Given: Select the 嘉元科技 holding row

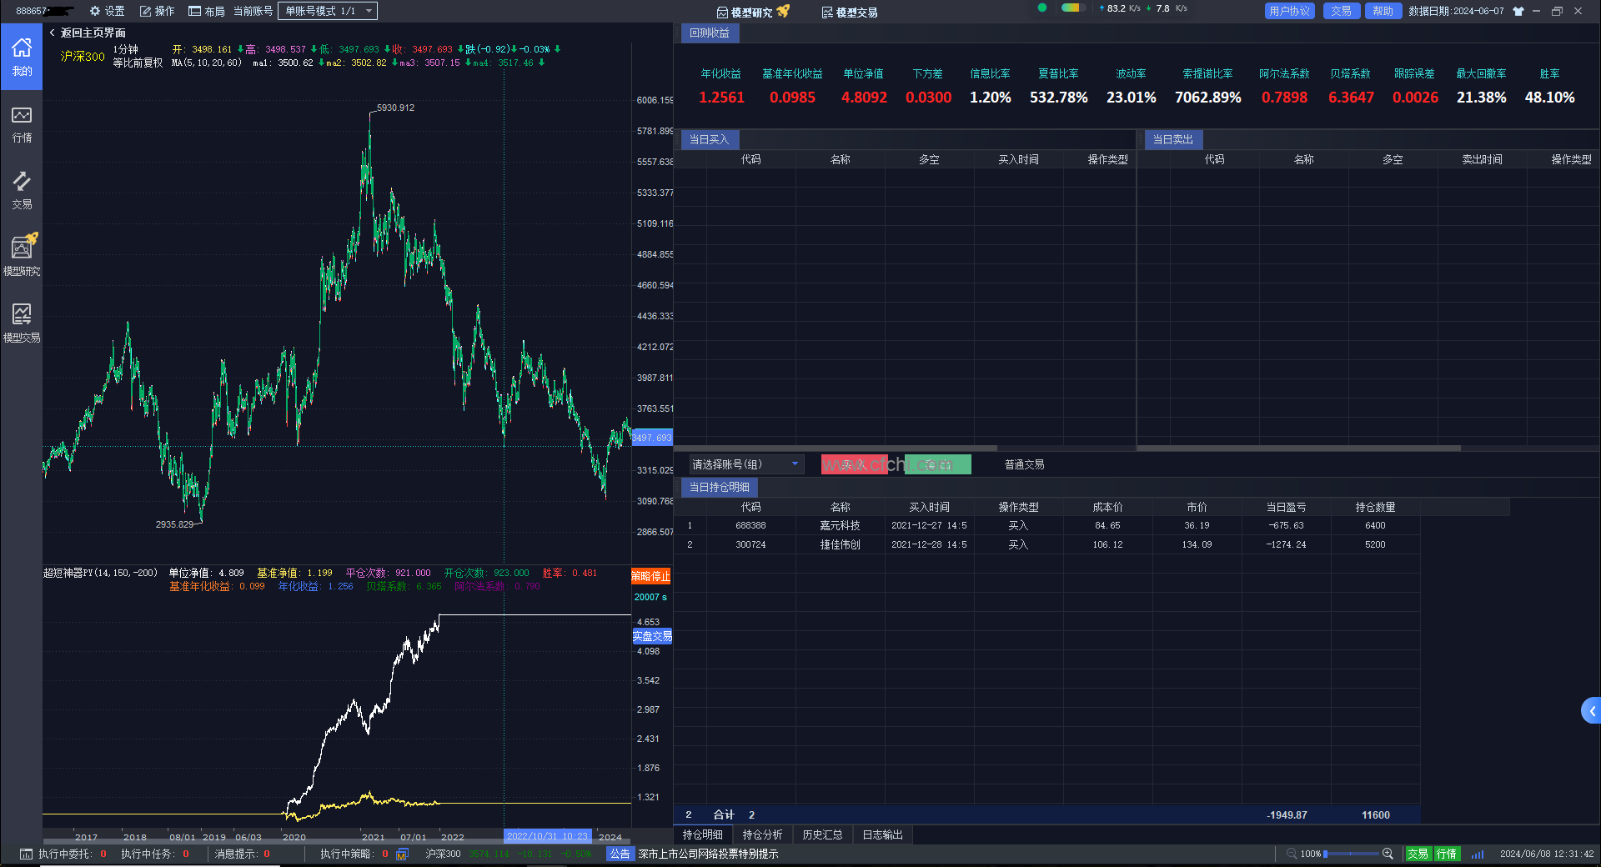Looking at the screenshot, I should pos(1047,525).
